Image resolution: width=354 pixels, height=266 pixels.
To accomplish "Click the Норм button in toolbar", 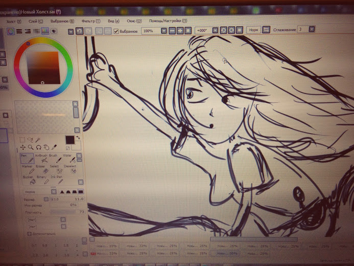I will [x=253, y=30].
